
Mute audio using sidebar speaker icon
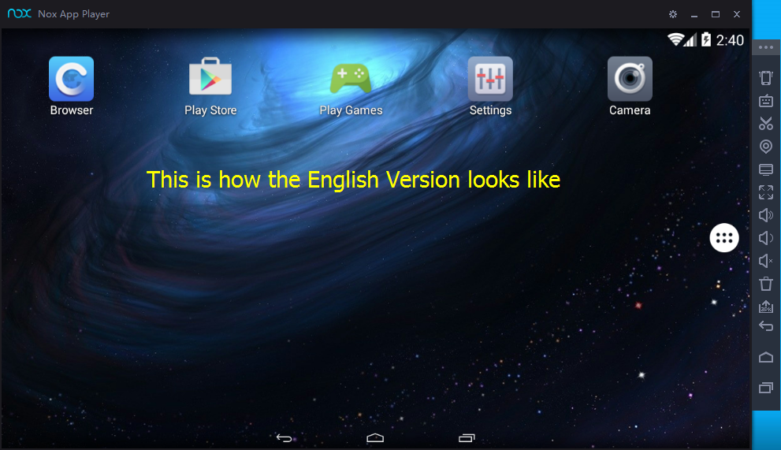click(x=765, y=261)
